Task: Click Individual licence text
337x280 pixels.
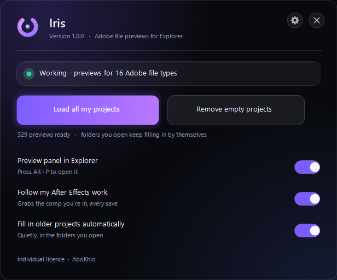Action: 41,259
